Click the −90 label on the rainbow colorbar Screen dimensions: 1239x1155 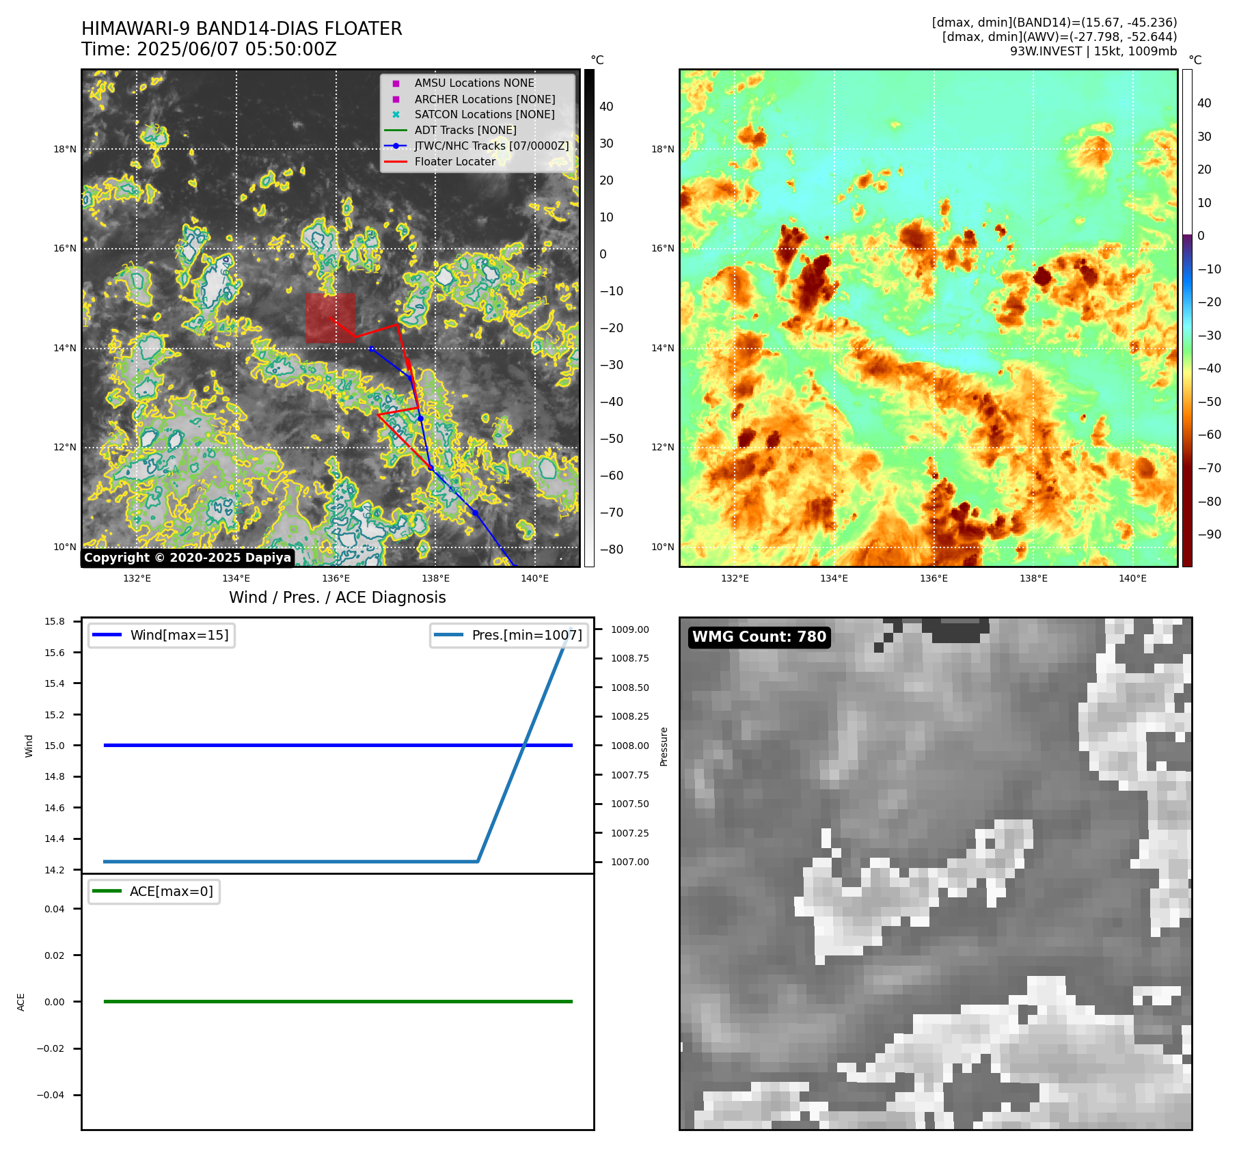[x=1210, y=534]
